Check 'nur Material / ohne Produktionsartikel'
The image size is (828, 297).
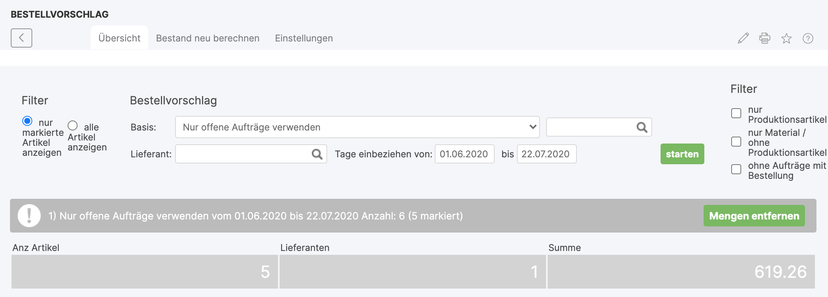[x=736, y=142]
